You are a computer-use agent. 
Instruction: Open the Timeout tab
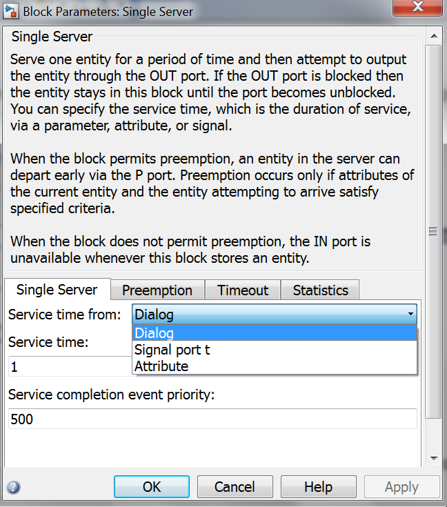tap(243, 290)
